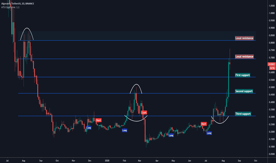Click the 0.1500 price axis value
Image resolution: width=276 pixels, height=163 pixels.
(272, 139)
